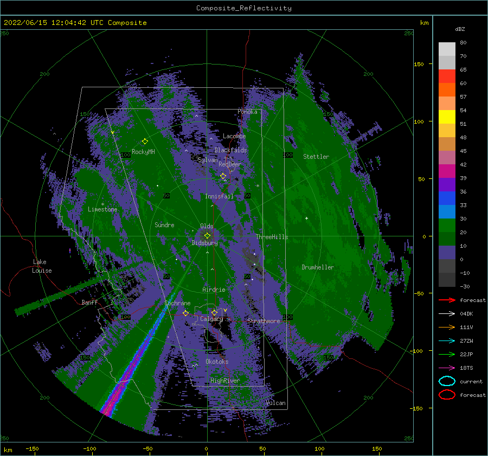Click the yellow radar-center marker at Olds
The height and width of the screenshot is (456, 488).
coord(207,236)
